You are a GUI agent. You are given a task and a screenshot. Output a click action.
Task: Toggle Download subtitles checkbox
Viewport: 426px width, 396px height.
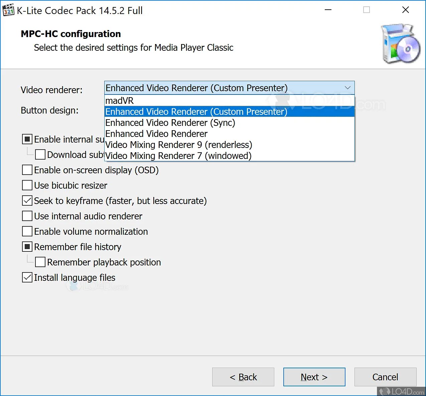click(40, 155)
